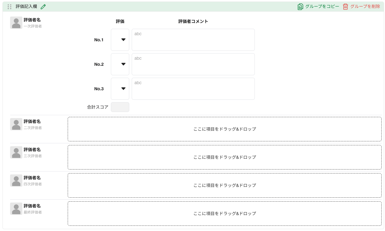Click the 最終評価者 drag-and-drop zone

(x=225, y=213)
